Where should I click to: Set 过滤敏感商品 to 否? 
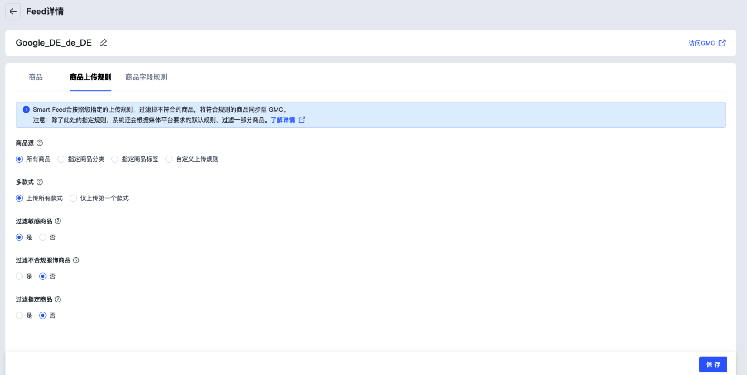pyautogui.click(x=43, y=237)
